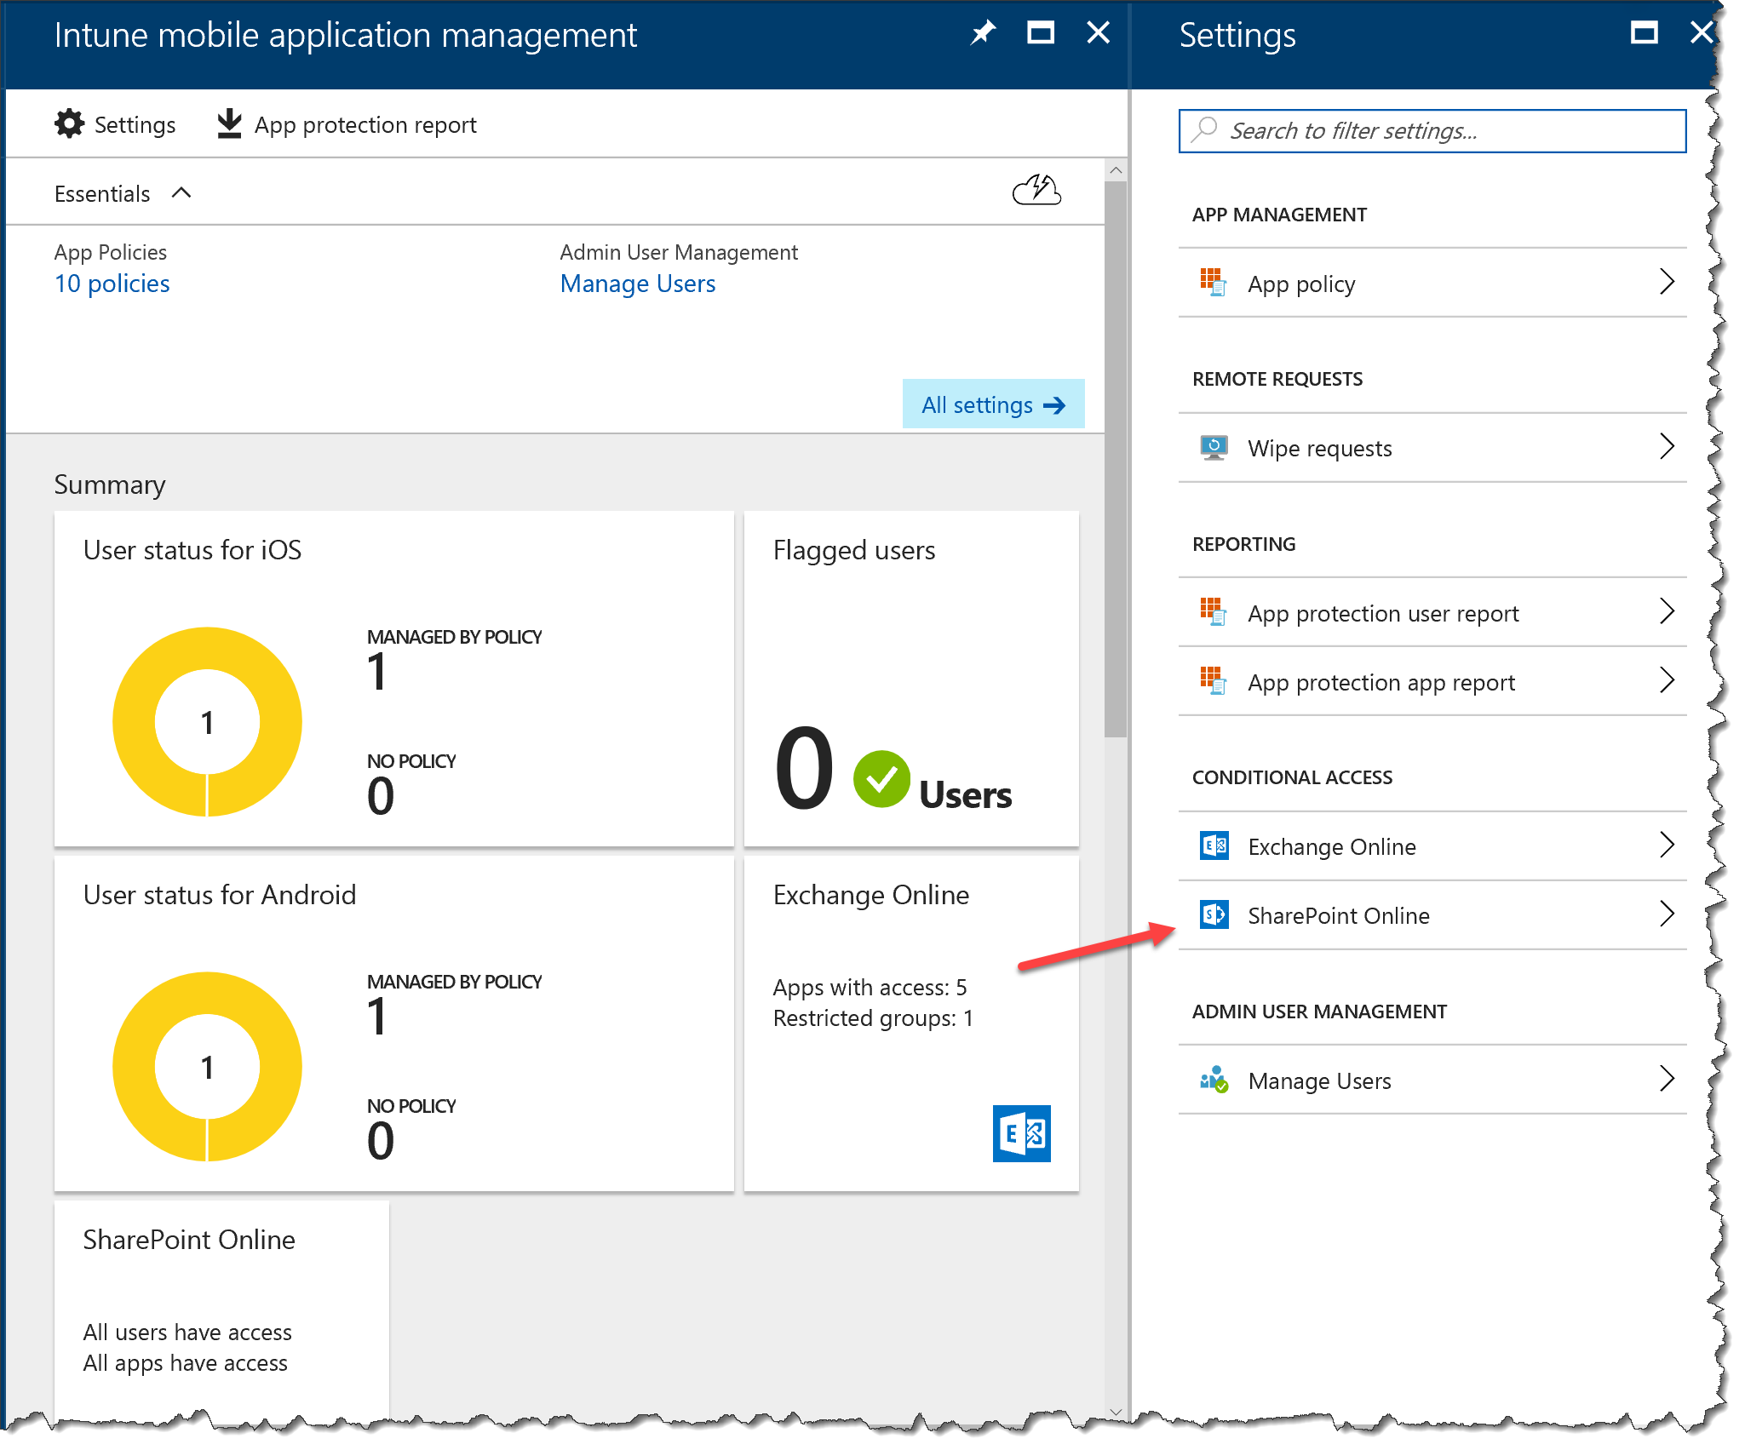1745x1450 pixels.
Task: Click the App protection report download icon
Action: (x=228, y=123)
